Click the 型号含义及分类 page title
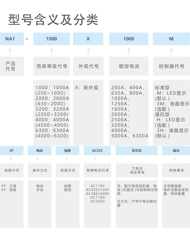Screen dimensions: 190x232 point(53,20)
